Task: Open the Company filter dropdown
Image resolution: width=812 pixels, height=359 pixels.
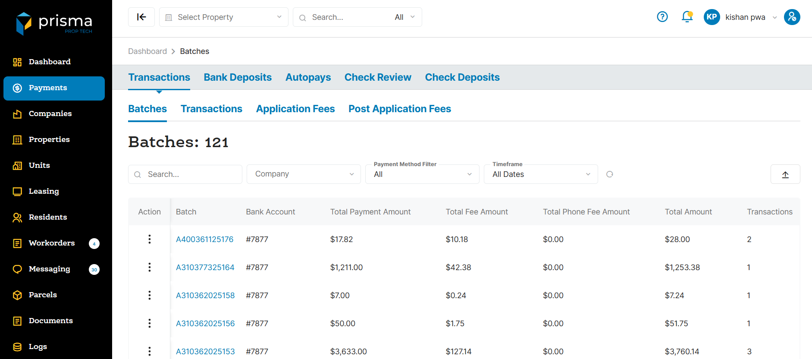Action: (x=304, y=174)
